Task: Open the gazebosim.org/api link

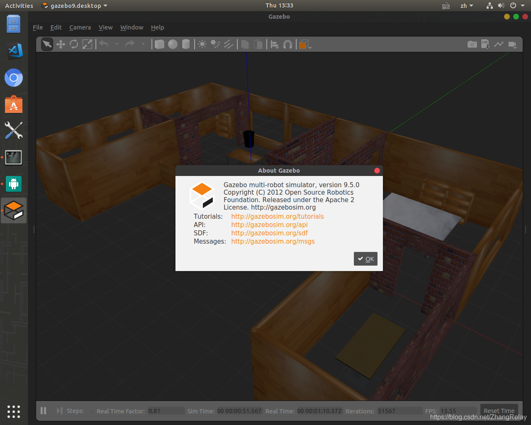Action: pyautogui.click(x=269, y=225)
